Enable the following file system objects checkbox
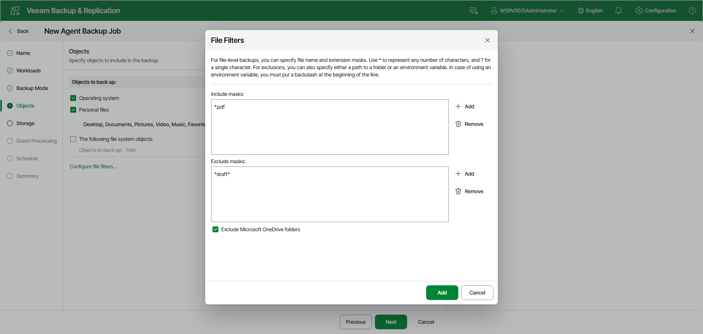Screen dimensions: 703x334 [x=73, y=139]
